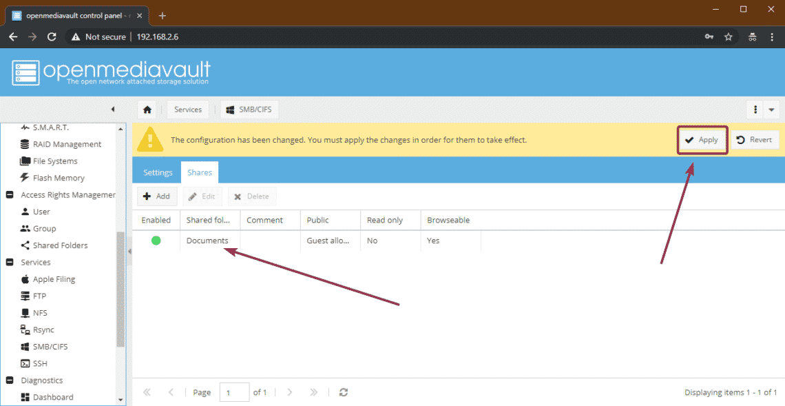785x406 pixels.
Task: Click the sidebar splitter collapse handle
Action: (x=129, y=251)
